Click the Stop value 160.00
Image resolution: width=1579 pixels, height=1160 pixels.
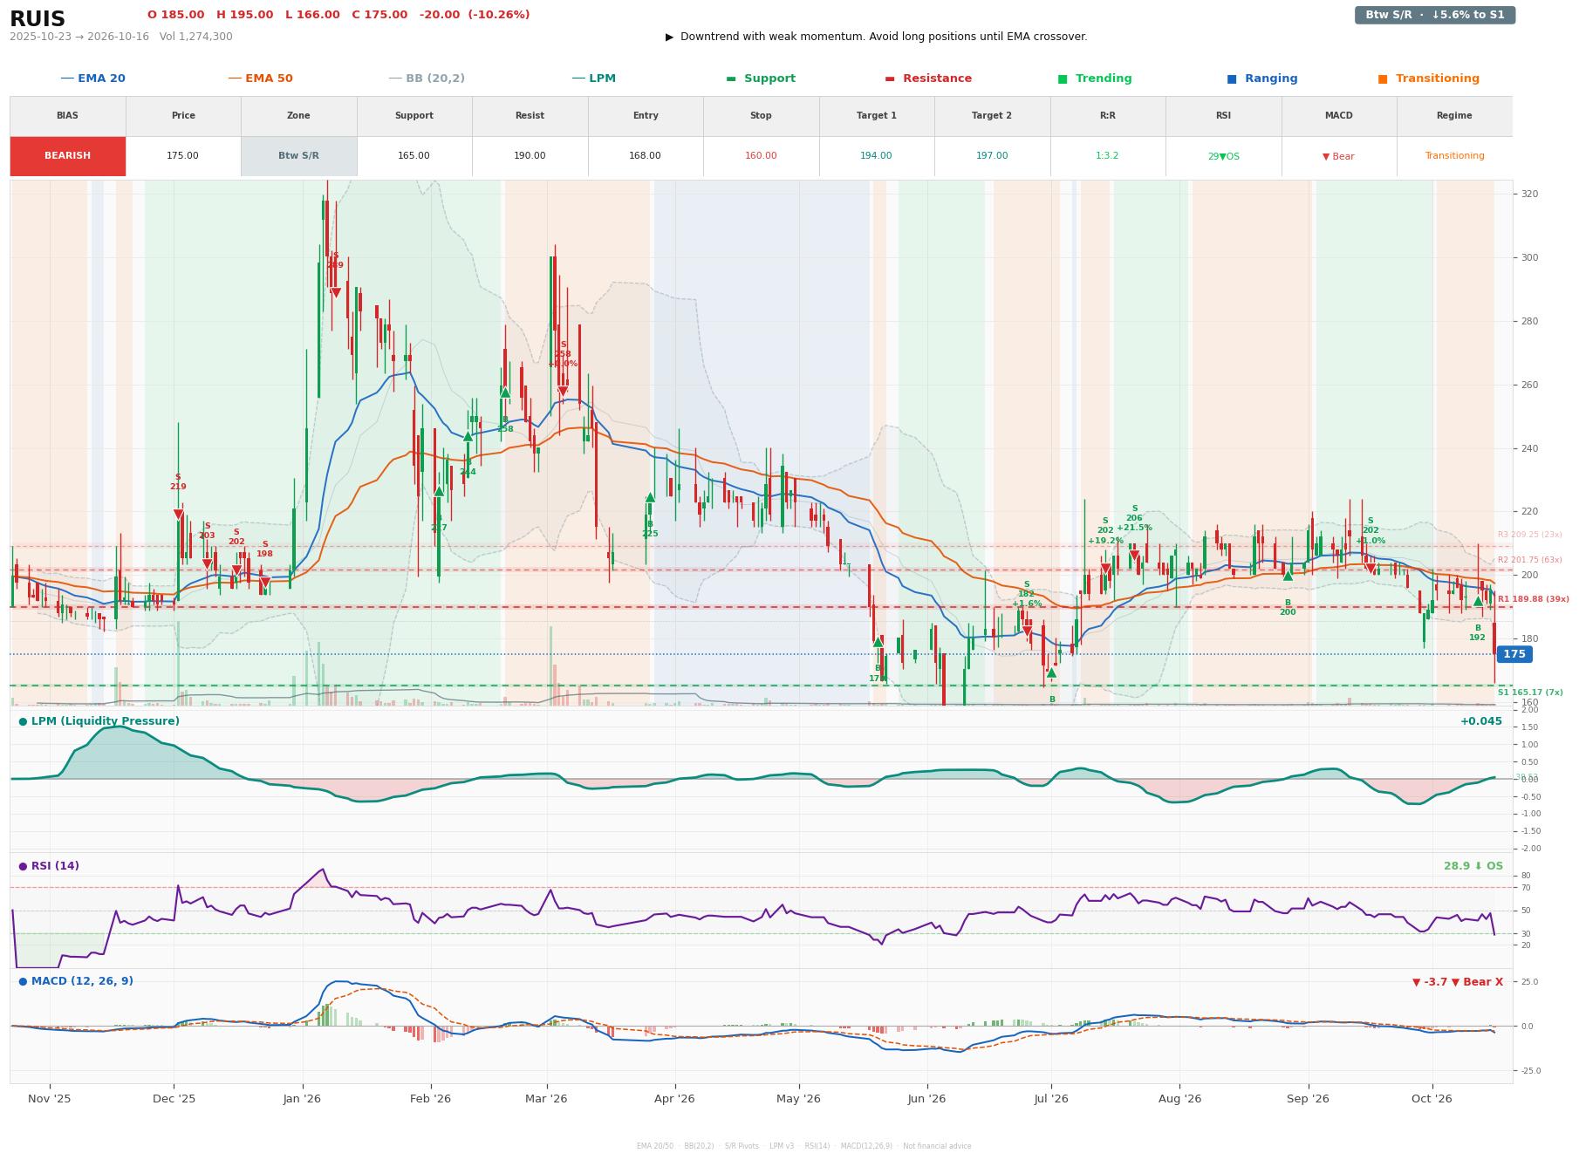761,156
